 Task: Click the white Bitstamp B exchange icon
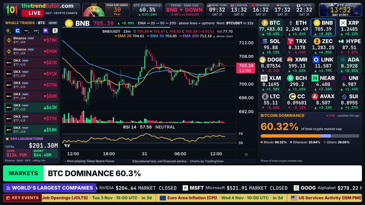point(55,31)
